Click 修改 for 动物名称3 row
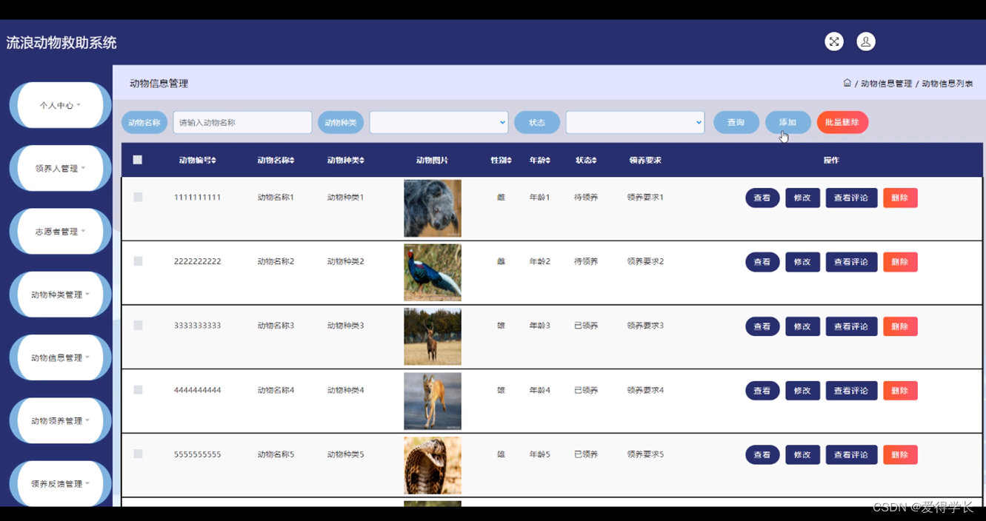 coord(802,326)
